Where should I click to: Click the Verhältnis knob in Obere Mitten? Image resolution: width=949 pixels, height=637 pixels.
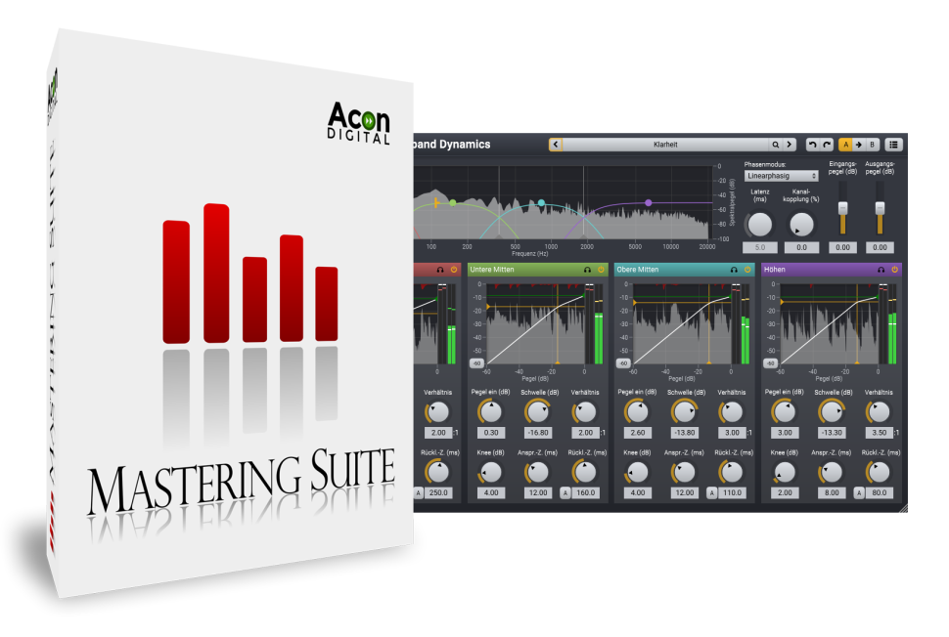pos(733,412)
